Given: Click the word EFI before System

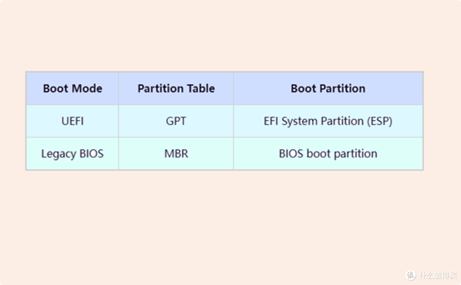Looking at the screenshot, I should (x=271, y=121).
